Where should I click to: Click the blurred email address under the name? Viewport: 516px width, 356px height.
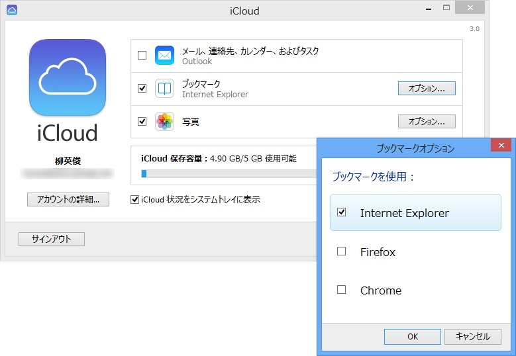coord(68,173)
